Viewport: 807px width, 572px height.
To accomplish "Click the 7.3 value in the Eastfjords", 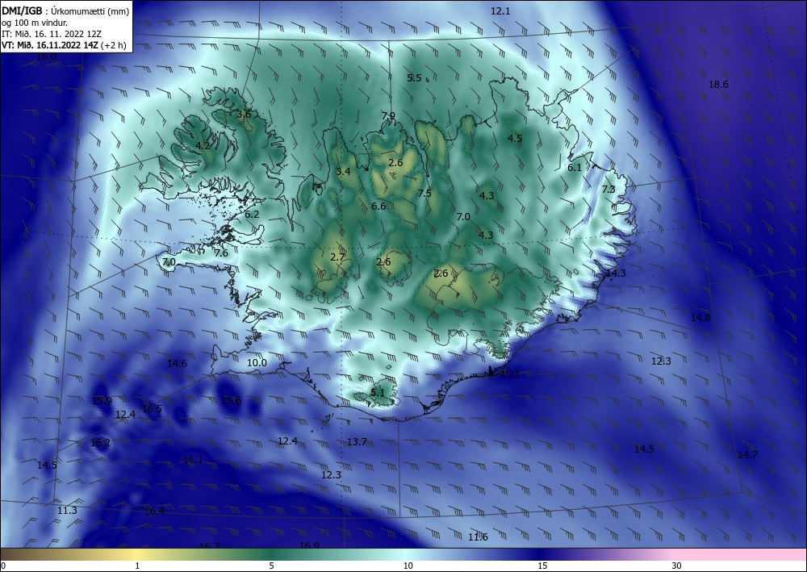I will click(608, 190).
